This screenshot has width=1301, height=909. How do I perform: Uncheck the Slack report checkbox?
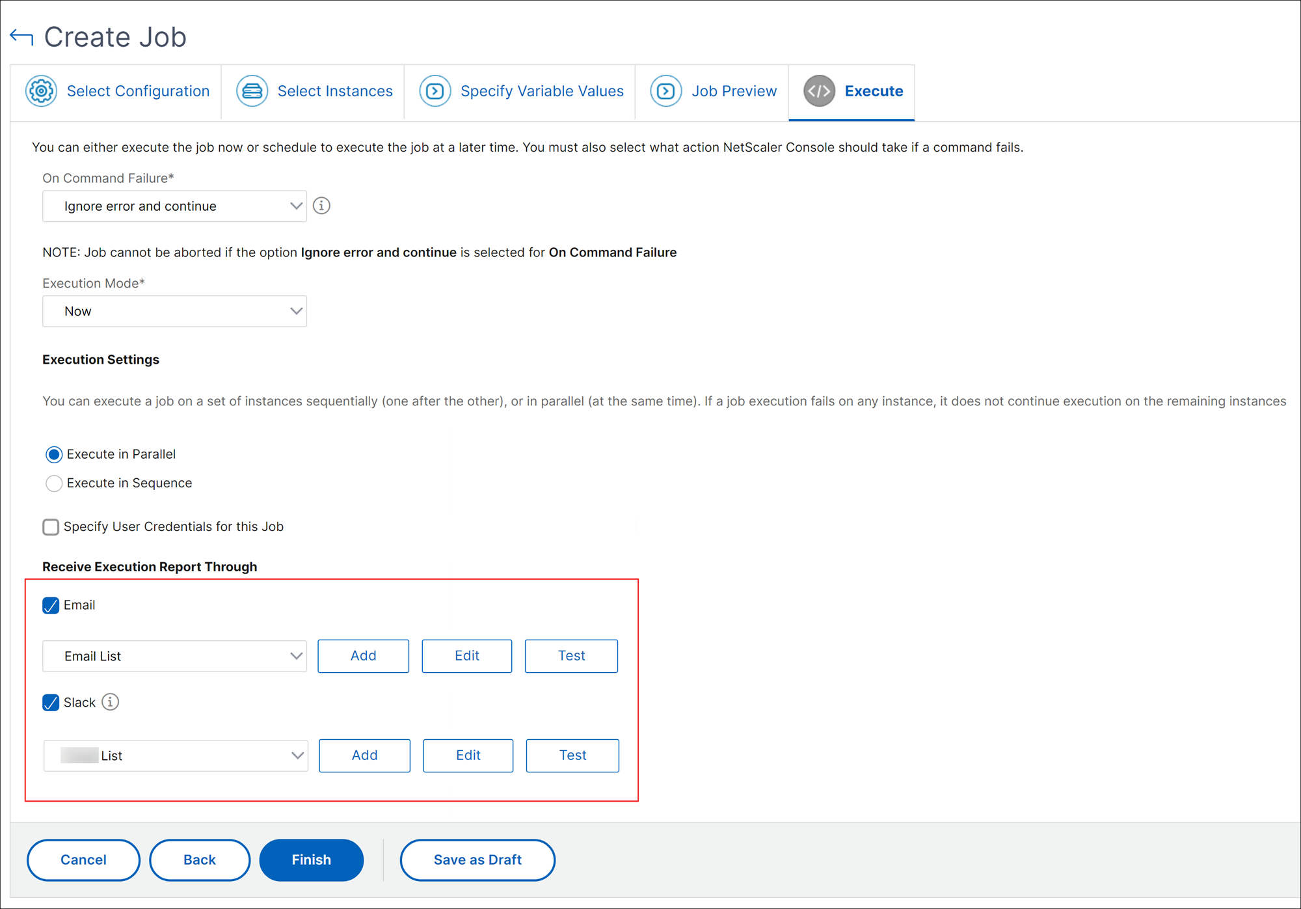[x=51, y=703]
